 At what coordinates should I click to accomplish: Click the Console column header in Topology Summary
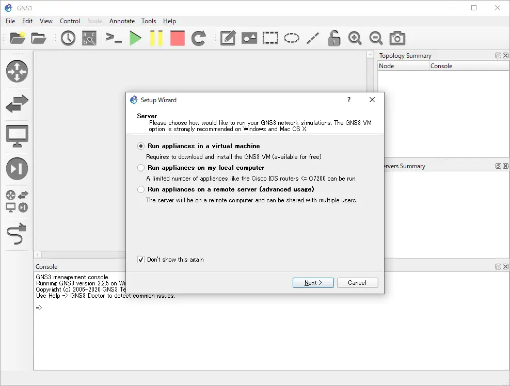[x=469, y=66]
